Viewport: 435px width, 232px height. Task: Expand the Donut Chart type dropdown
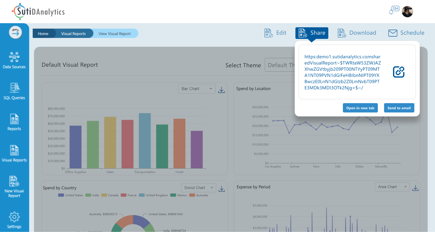[199, 188]
